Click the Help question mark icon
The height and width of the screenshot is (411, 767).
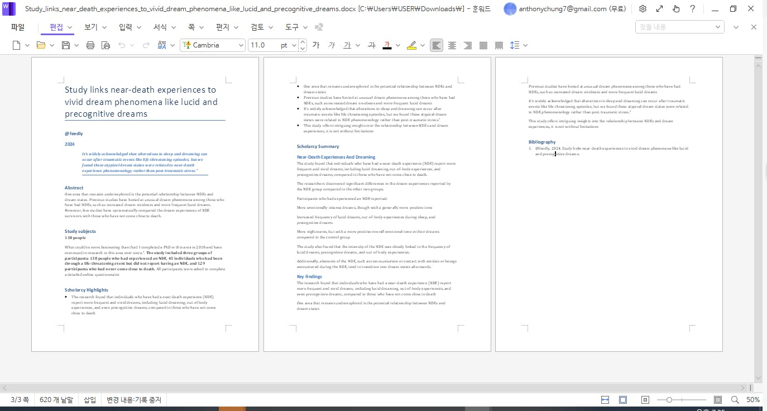pyautogui.click(x=692, y=9)
